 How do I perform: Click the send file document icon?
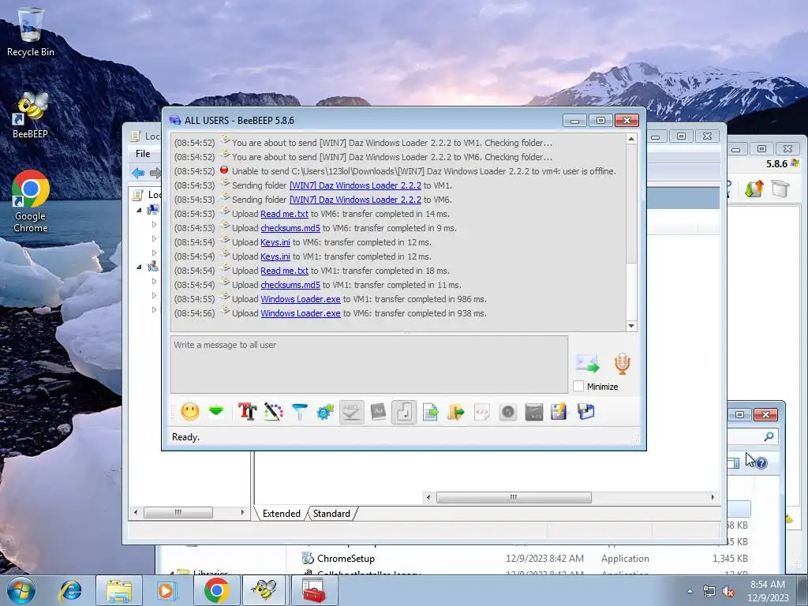(430, 412)
